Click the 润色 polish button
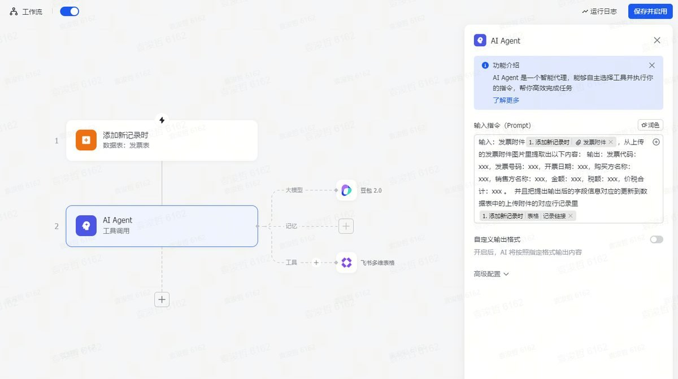The height and width of the screenshot is (379, 678). click(650, 125)
